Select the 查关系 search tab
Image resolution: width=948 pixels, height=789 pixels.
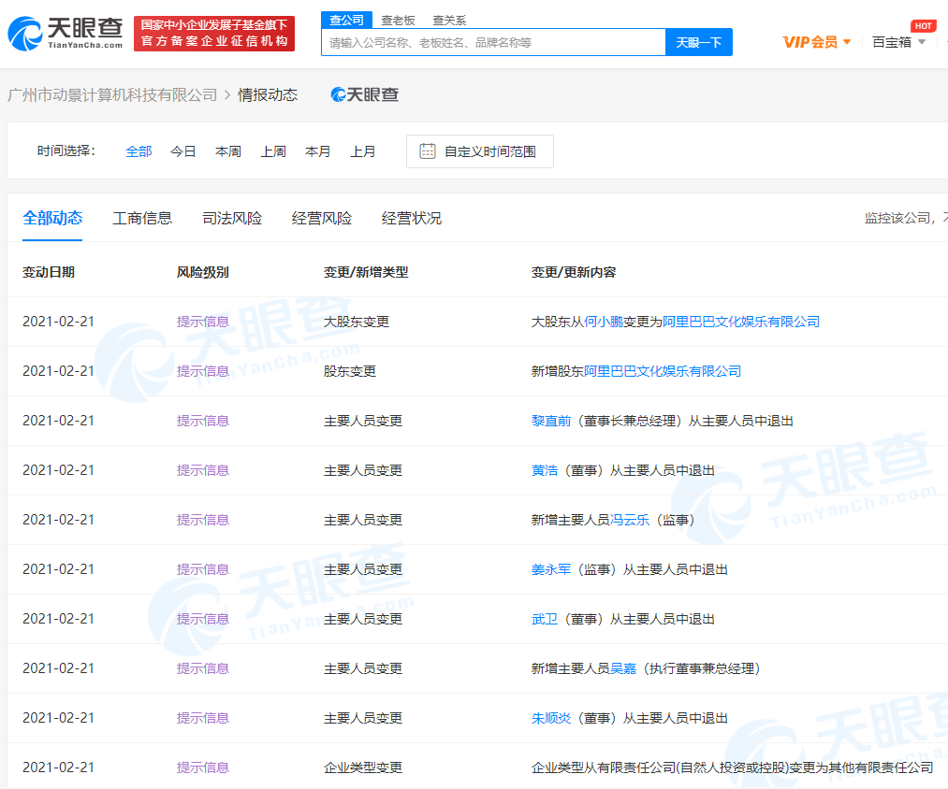click(x=449, y=20)
